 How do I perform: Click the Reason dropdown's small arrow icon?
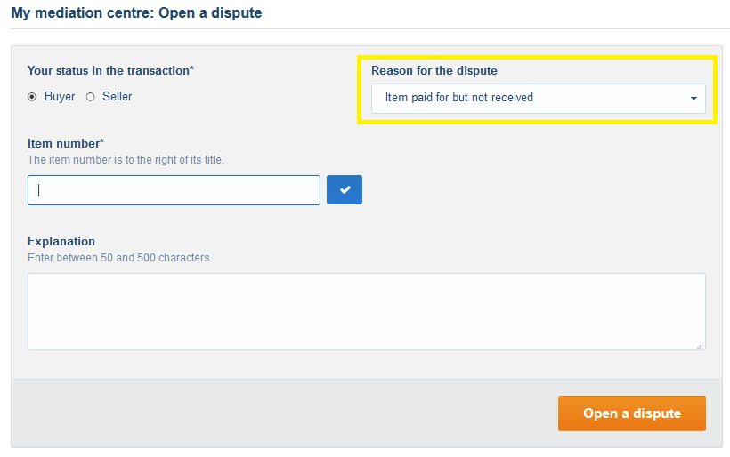(693, 98)
